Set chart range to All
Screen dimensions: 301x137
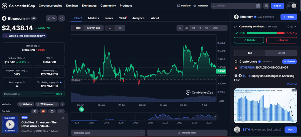pos(206,28)
